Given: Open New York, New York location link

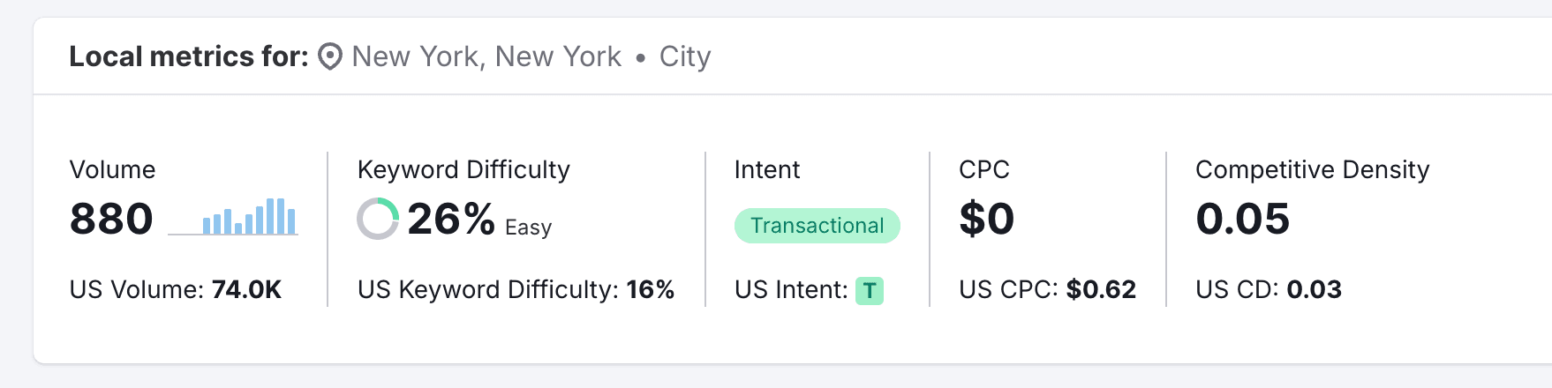Looking at the screenshot, I should point(486,56).
